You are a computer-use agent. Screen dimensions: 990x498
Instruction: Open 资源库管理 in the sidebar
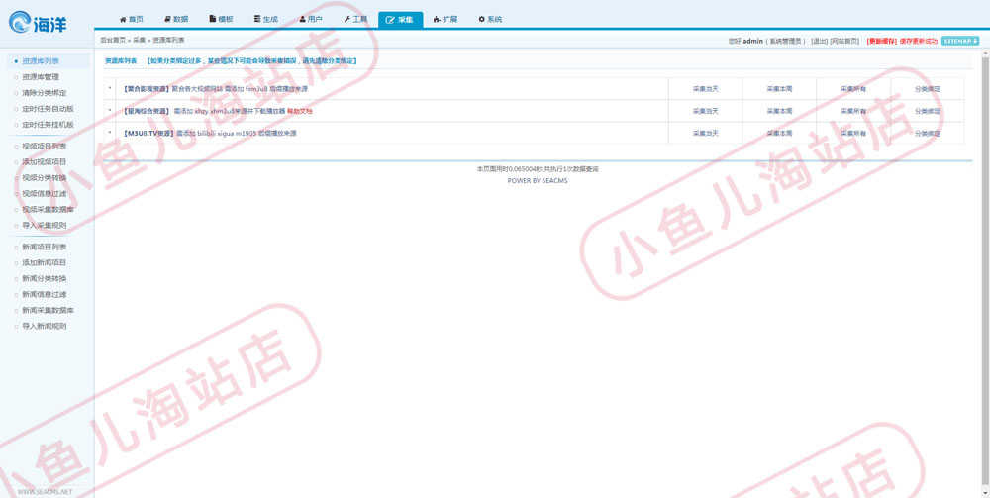click(41, 77)
